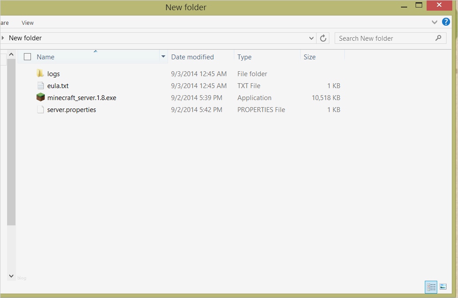Select the eula.txt file name

pyautogui.click(x=58, y=86)
